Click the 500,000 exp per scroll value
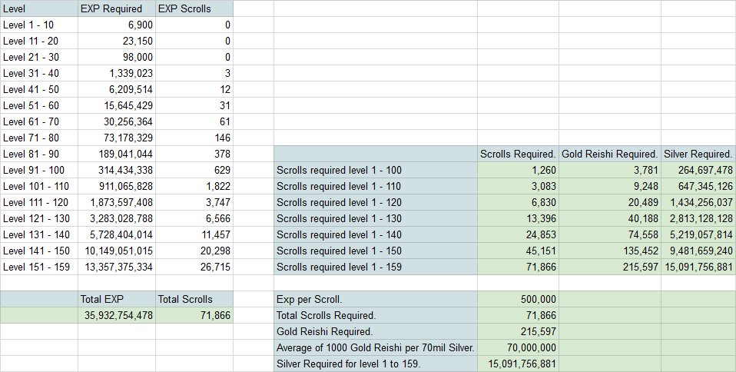Screen dimensions: 736x372 (518, 299)
